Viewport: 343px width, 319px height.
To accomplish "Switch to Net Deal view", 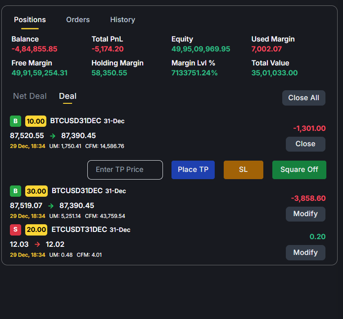I will 30,96.
